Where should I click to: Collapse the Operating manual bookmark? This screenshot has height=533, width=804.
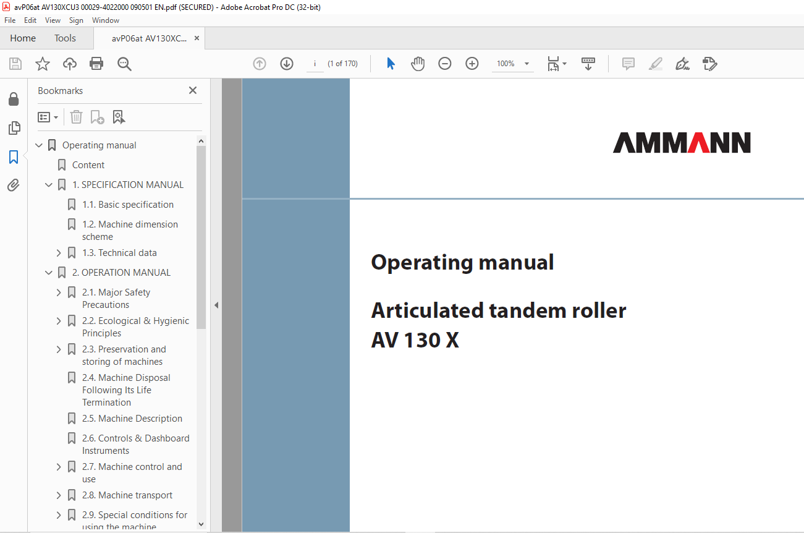coord(40,145)
